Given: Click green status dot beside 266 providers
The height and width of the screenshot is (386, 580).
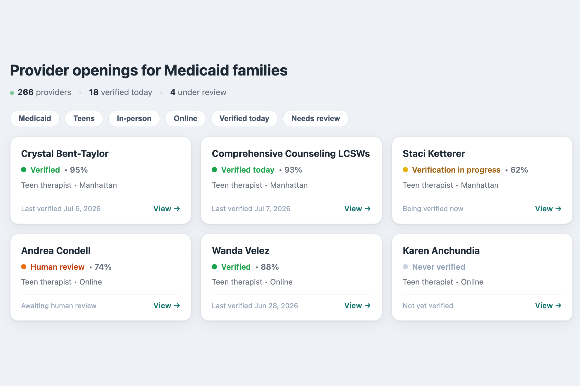Looking at the screenshot, I should pos(12,93).
